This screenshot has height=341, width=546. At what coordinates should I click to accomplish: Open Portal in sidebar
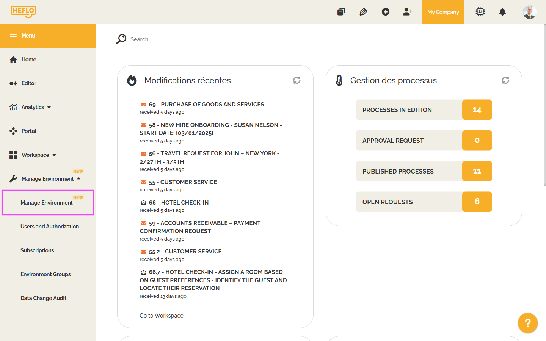click(x=48, y=131)
